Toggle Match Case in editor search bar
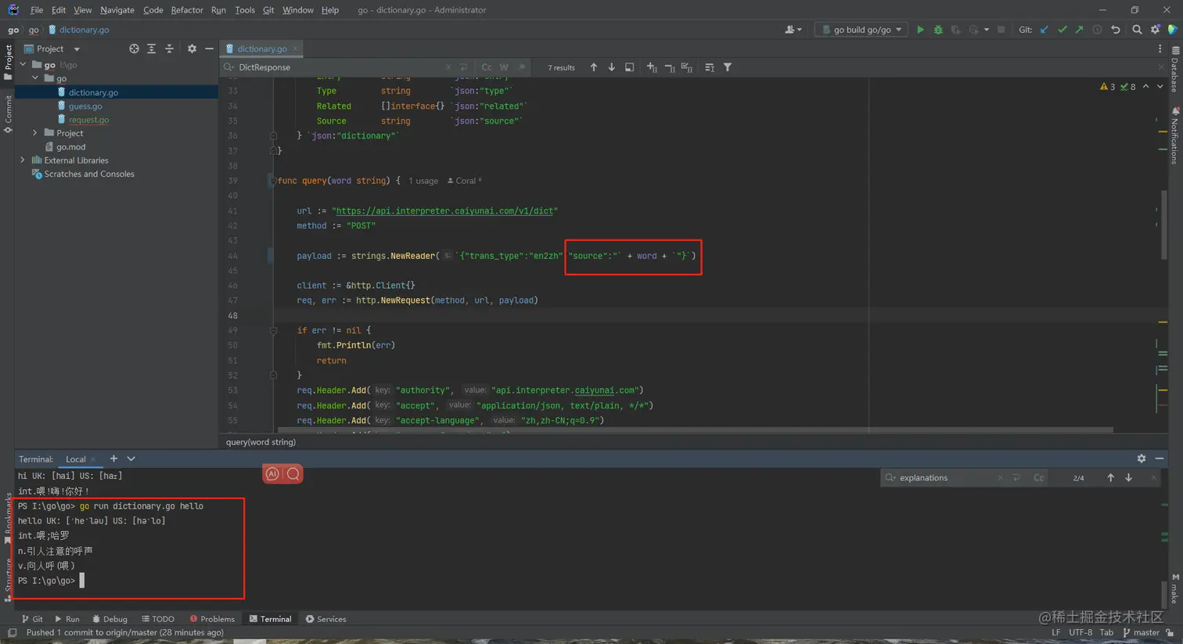 487,67
